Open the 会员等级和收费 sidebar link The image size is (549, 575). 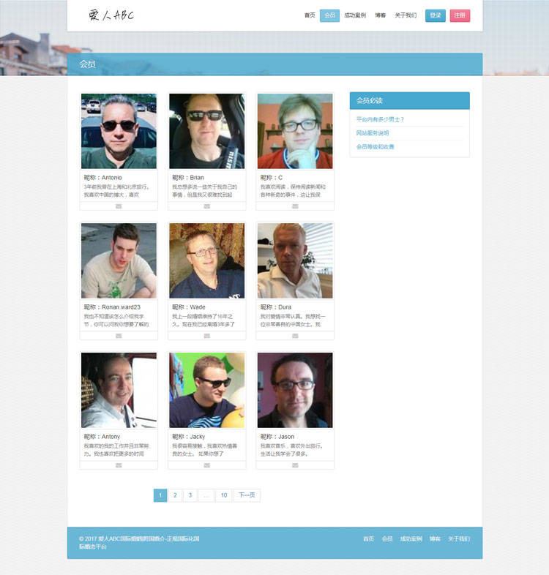click(x=375, y=147)
